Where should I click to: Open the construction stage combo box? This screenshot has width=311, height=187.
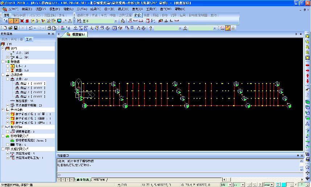tap(115, 21)
